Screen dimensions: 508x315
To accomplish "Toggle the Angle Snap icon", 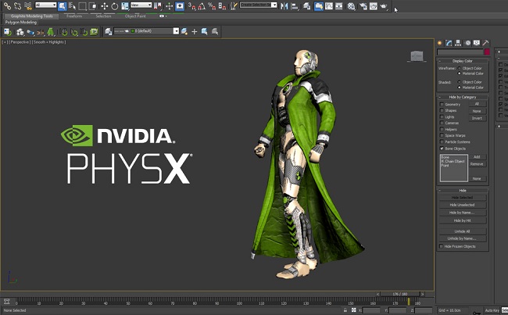I will [x=202, y=5].
